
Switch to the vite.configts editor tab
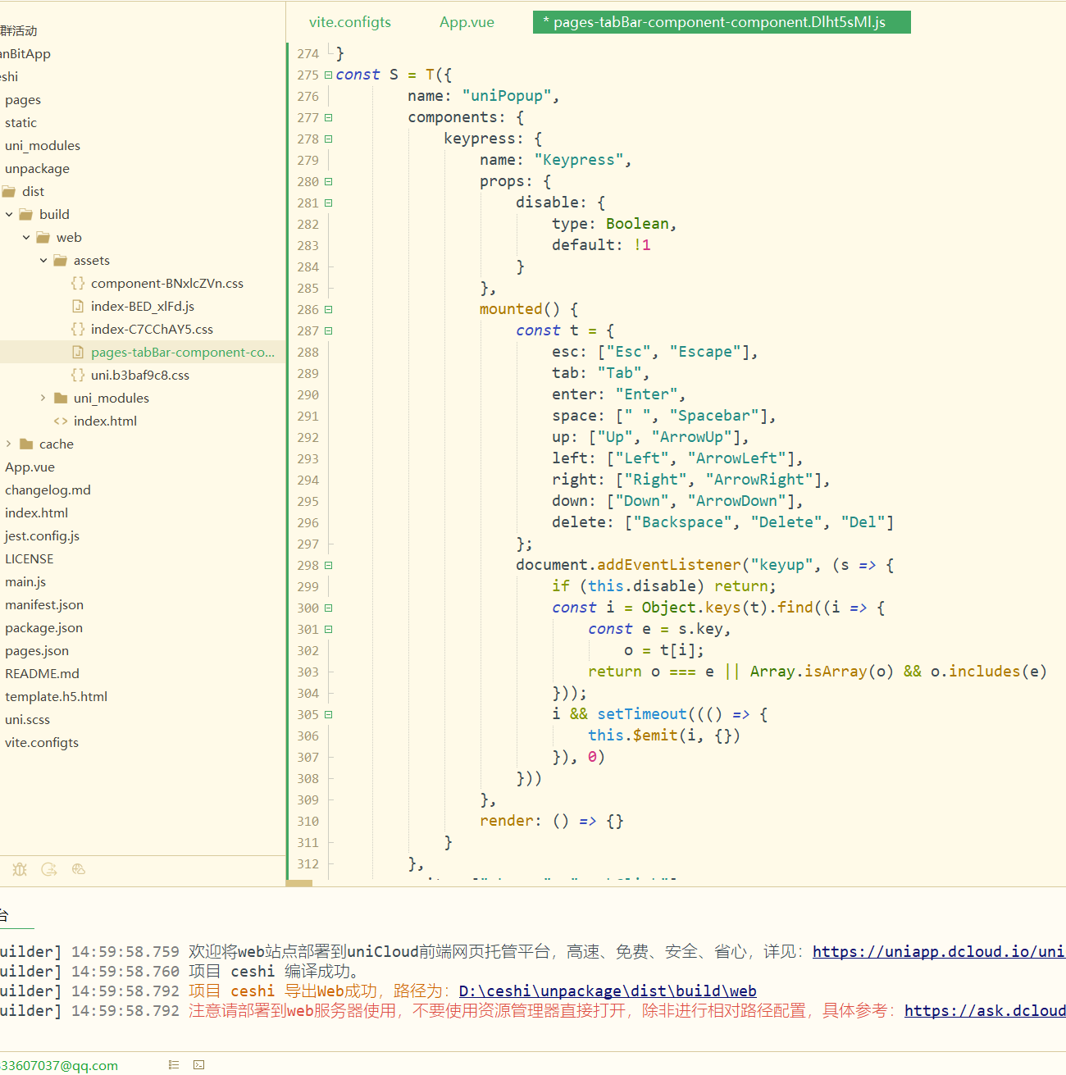[349, 22]
